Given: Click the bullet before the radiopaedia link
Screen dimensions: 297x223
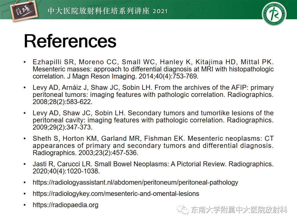Looking at the screenshot, I should pos(25,205).
